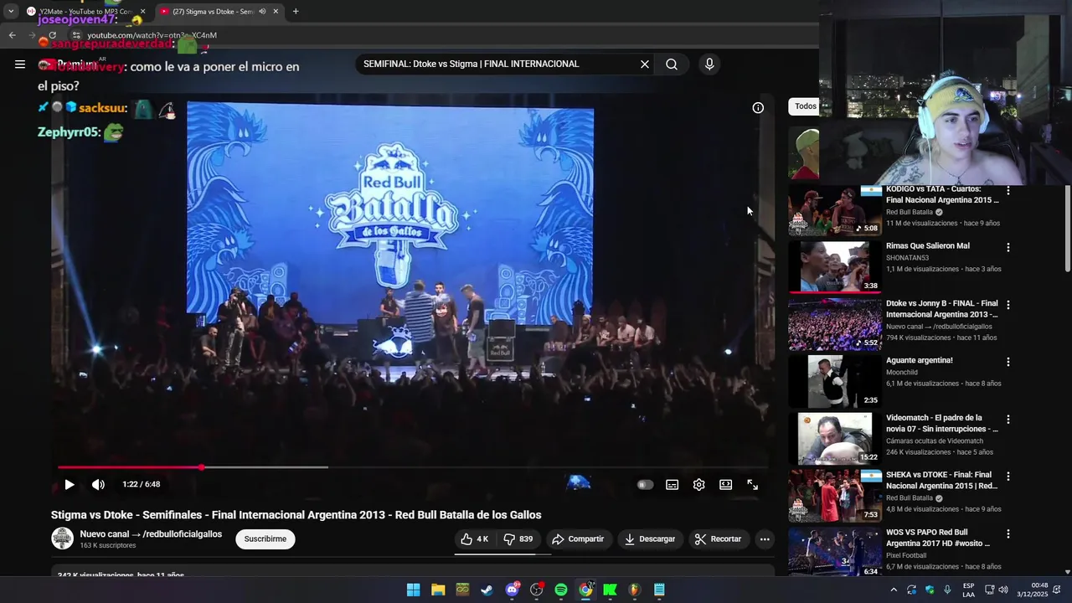1072x603 pixels.
Task: Open FL Studio from taskbar
Action: pos(635,590)
